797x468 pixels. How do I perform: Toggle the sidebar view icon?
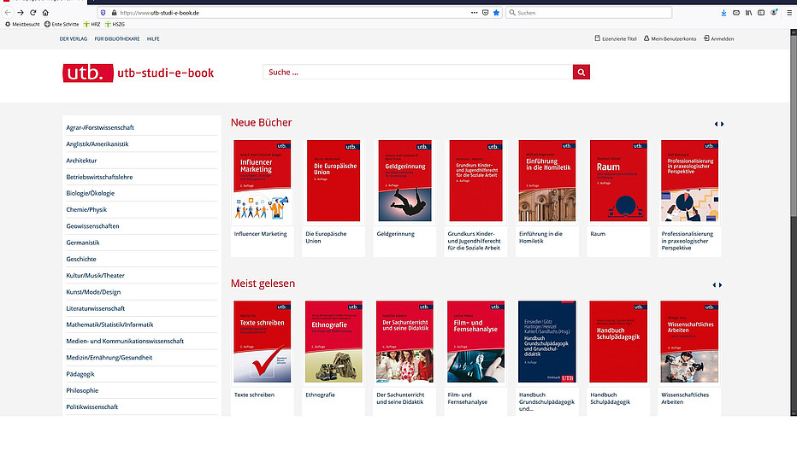(x=761, y=13)
